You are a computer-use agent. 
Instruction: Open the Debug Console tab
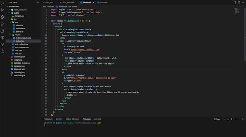point(72,119)
